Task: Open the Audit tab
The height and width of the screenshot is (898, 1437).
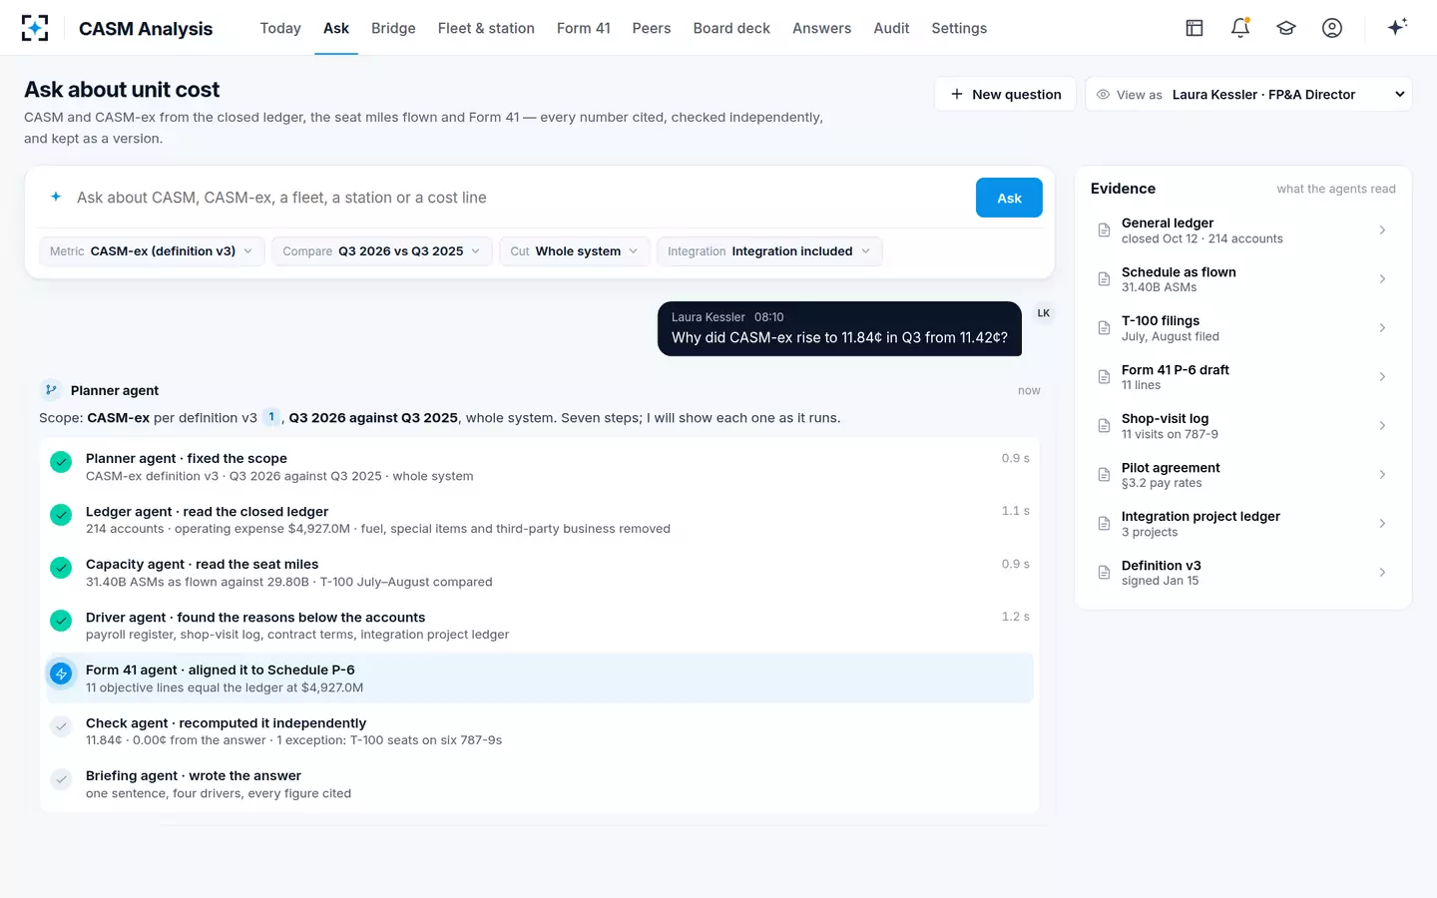Action: coord(891,28)
